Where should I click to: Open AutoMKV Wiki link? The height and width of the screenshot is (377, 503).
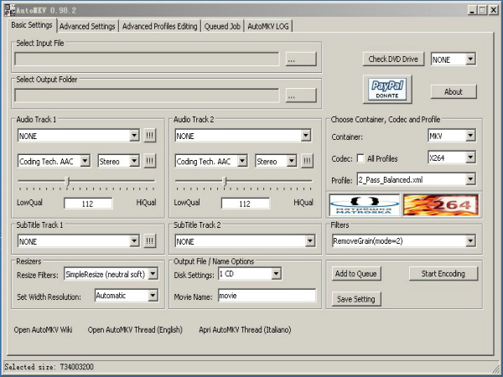tap(43, 330)
